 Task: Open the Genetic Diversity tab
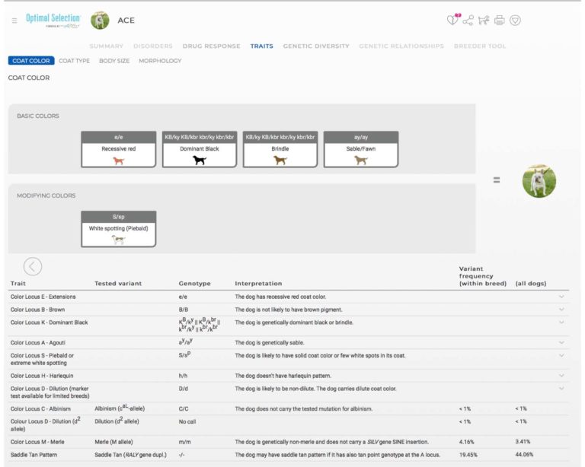pyautogui.click(x=316, y=46)
